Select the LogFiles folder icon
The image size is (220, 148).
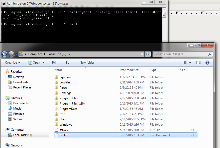click(56, 82)
